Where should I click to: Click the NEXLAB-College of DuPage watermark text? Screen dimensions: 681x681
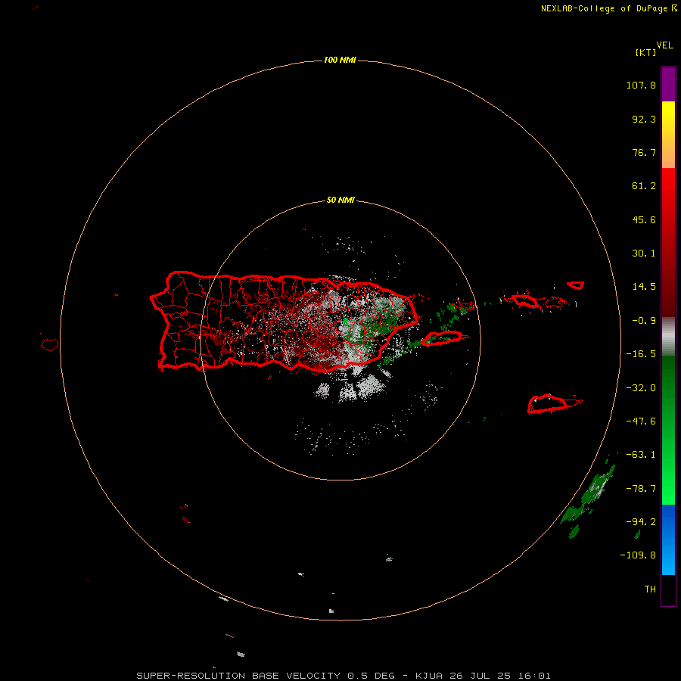pos(609,8)
